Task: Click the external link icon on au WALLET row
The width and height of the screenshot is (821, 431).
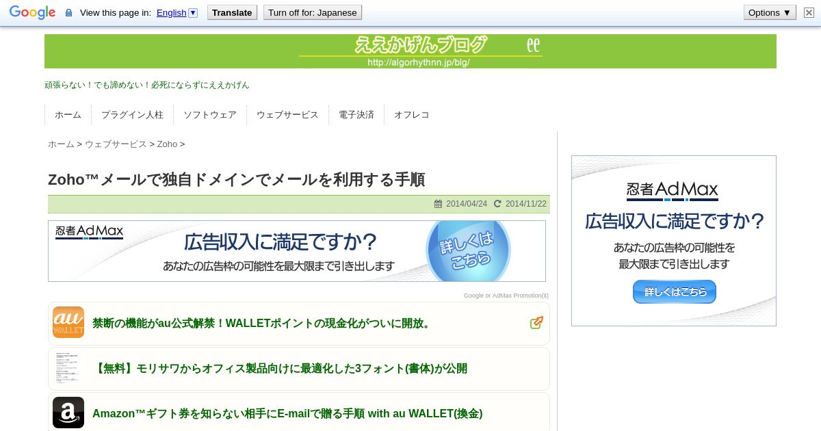Action: (x=537, y=323)
